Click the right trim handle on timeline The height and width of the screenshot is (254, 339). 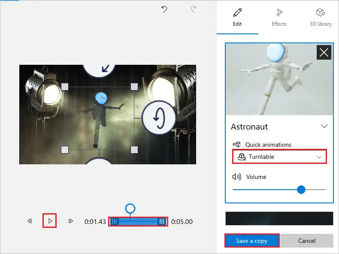(x=162, y=221)
